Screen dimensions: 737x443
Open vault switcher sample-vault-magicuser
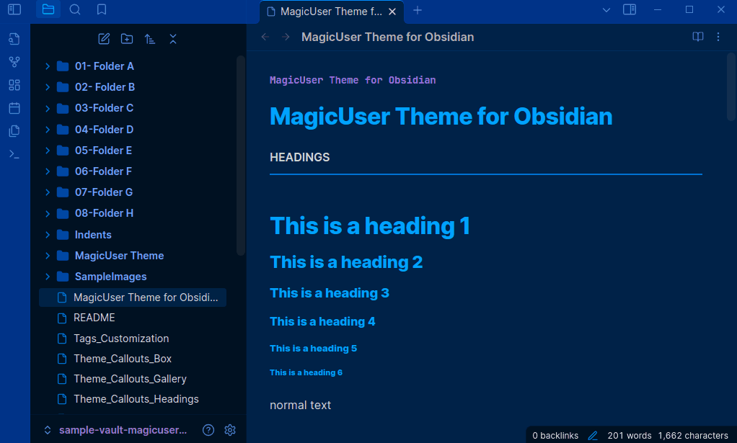coord(115,430)
